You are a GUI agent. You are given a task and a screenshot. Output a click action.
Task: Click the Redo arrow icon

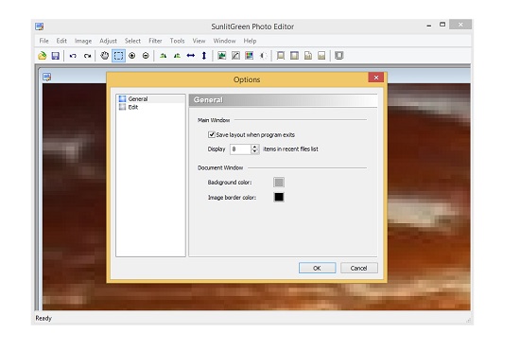[x=87, y=56]
